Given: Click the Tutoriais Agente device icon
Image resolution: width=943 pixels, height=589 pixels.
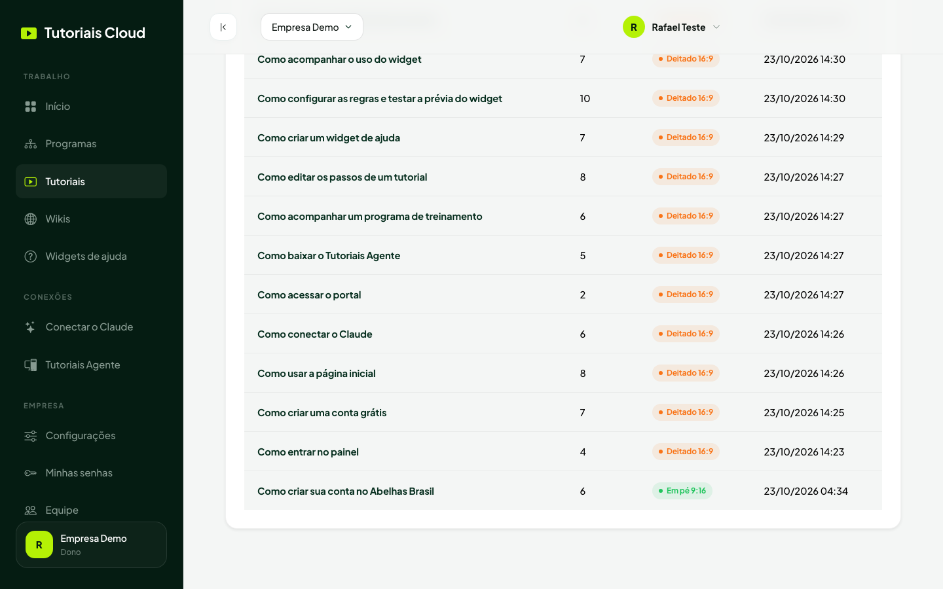Looking at the screenshot, I should (31, 365).
